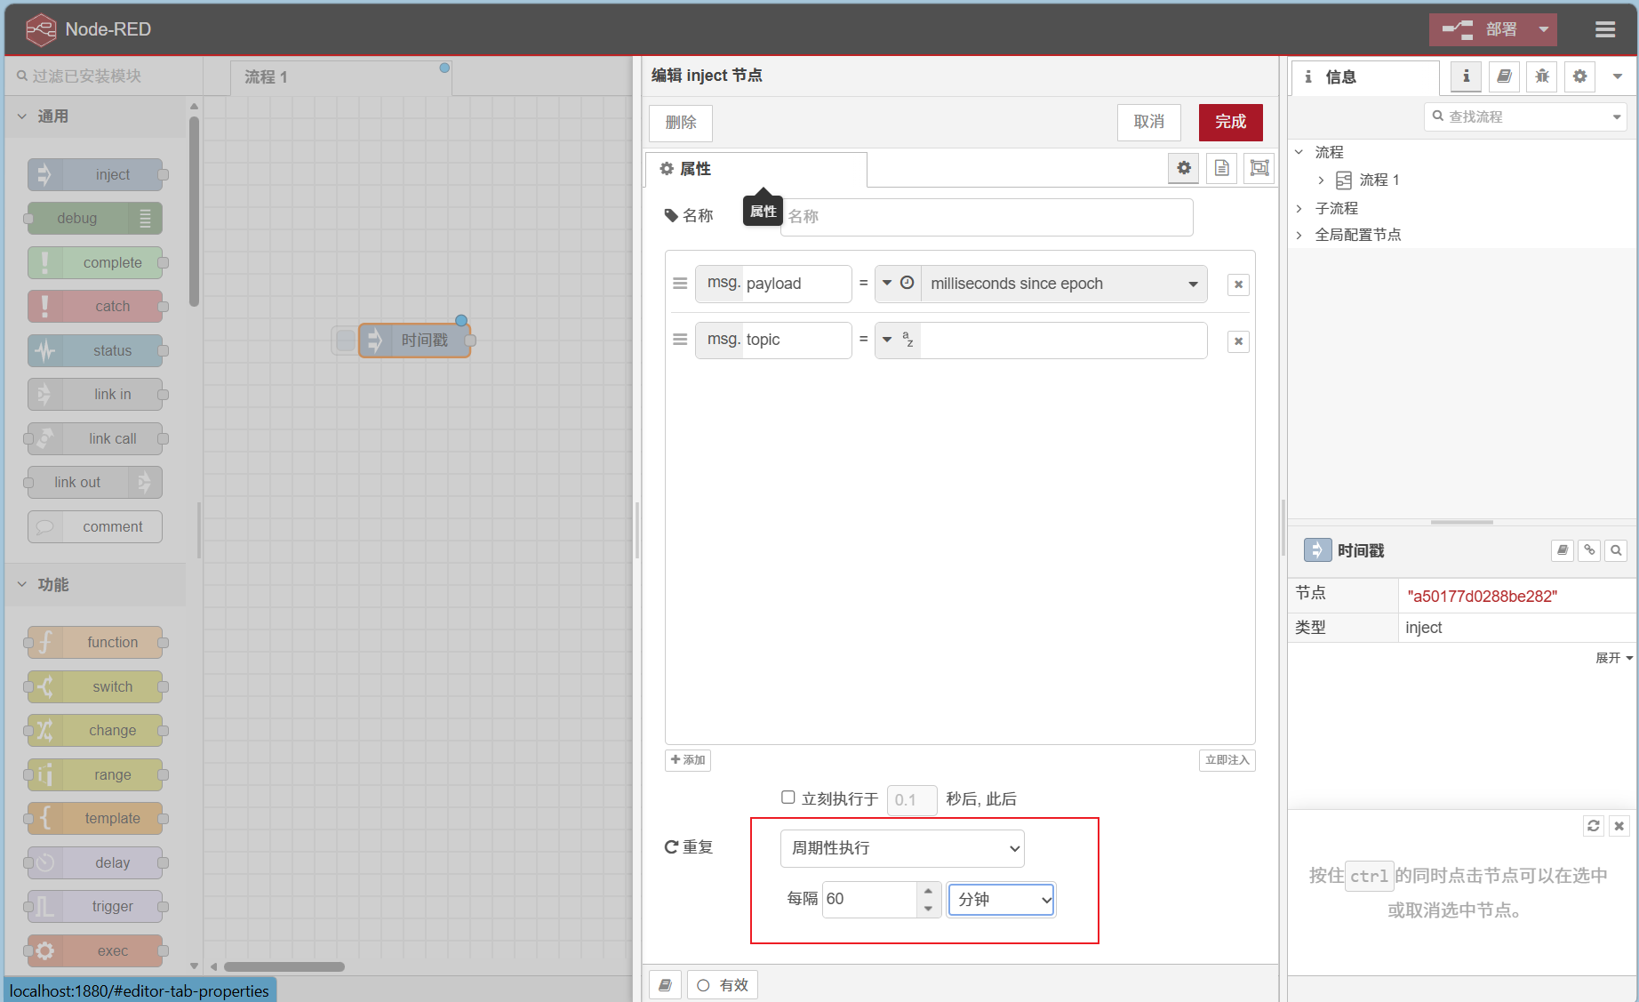Find 时间戳 node in workspace
This screenshot has width=1639, height=1002.
tap(1617, 550)
